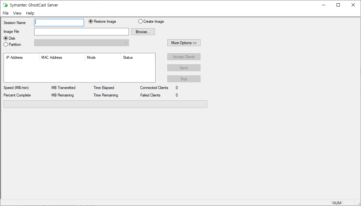
Task: Click the NUM status bar indicator
Action: click(337, 203)
